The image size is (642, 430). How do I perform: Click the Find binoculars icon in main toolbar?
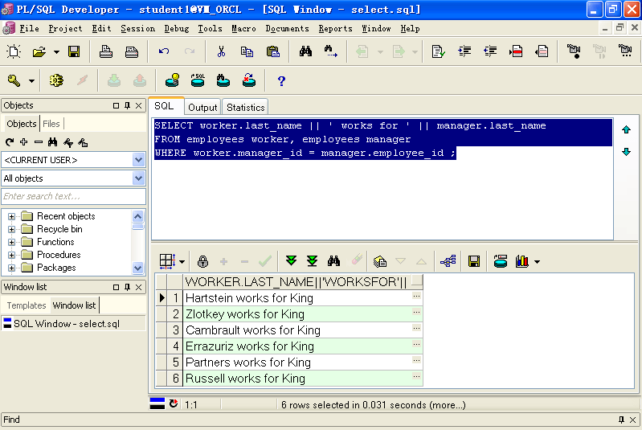coord(305,51)
